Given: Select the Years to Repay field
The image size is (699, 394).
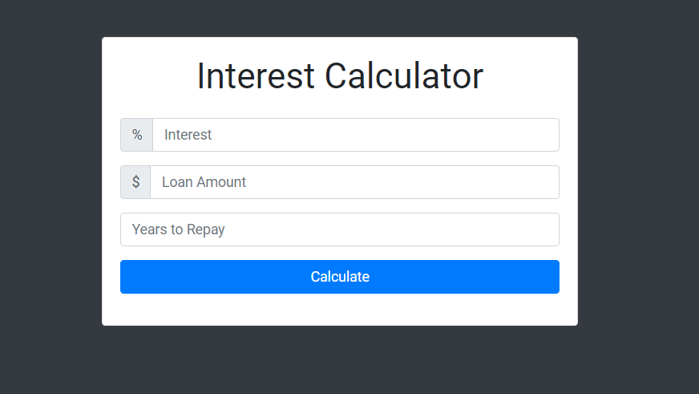Looking at the screenshot, I should [x=339, y=229].
